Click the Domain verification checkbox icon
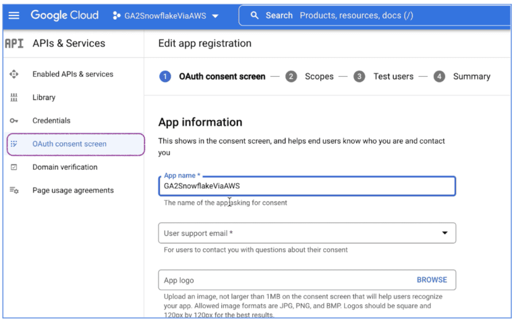Viewport: 518px width, 323px height. (14, 167)
